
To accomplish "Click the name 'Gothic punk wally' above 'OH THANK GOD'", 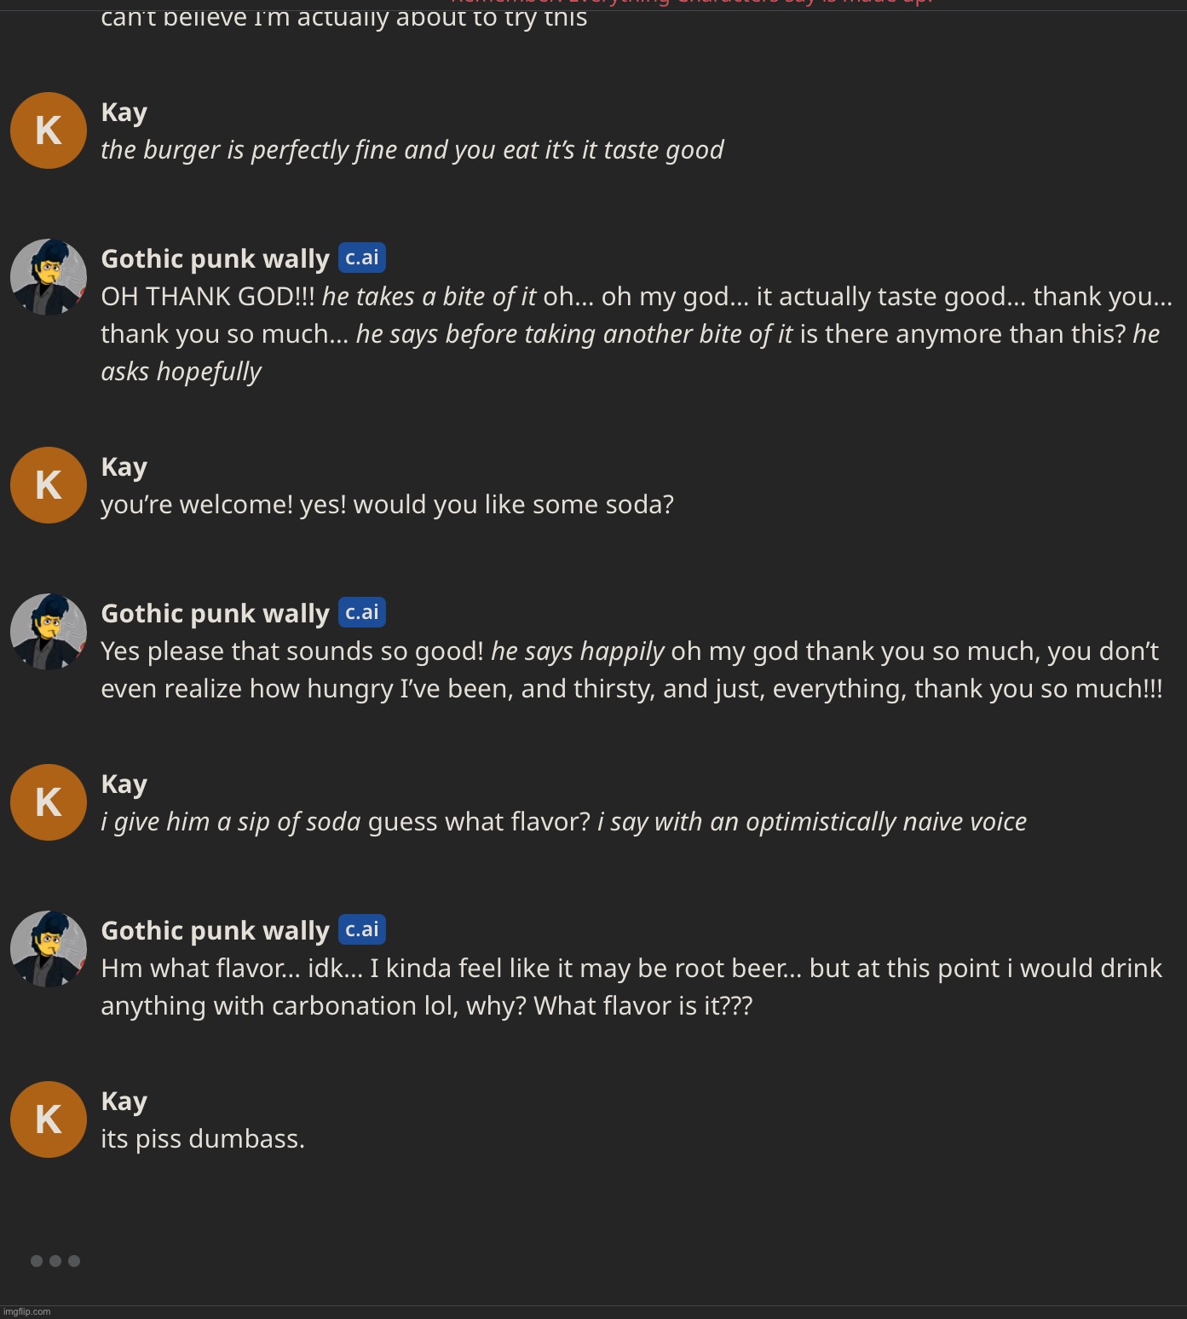I will [215, 258].
